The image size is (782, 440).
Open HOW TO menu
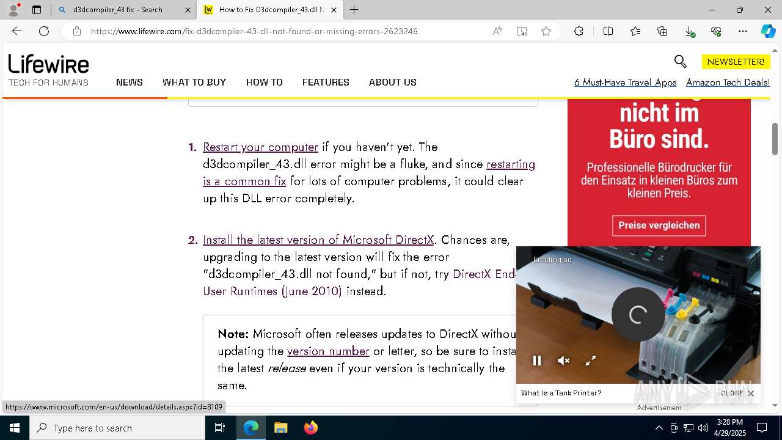(x=265, y=82)
